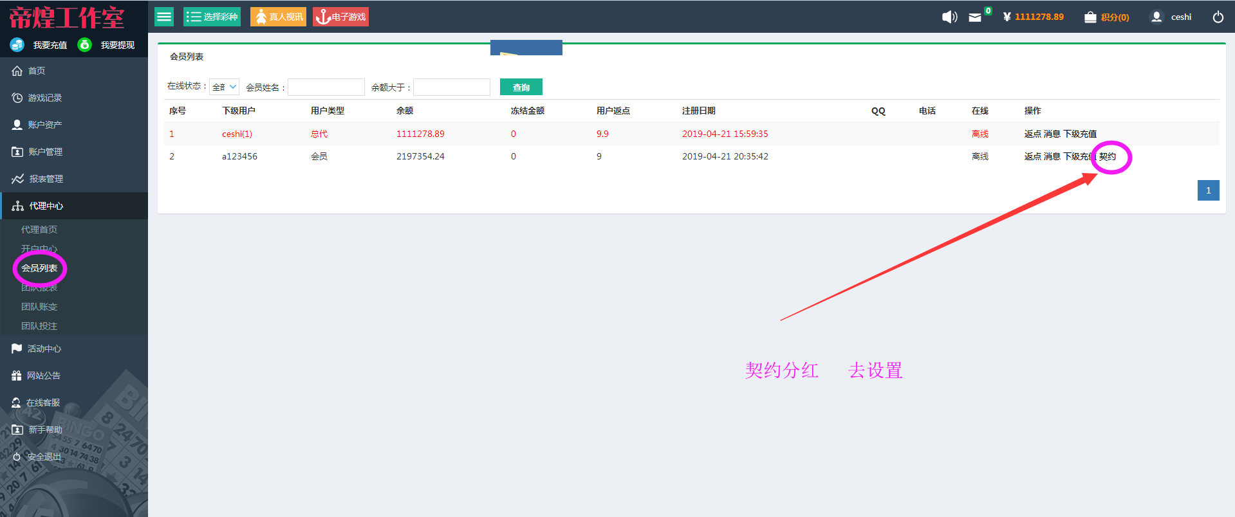The image size is (1235, 517).
Task: Expand the 报表管理 sidebar menu
Action: pyautogui.click(x=46, y=179)
